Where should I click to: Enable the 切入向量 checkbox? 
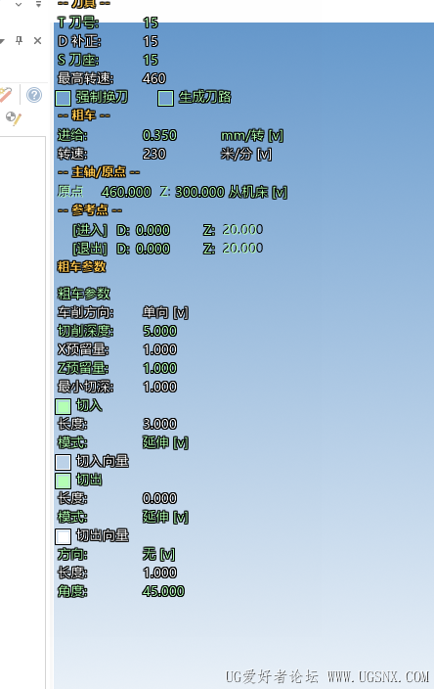tap(64, 462)
